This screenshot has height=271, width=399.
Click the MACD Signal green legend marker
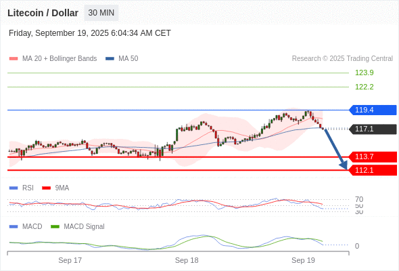coord(55,226)
